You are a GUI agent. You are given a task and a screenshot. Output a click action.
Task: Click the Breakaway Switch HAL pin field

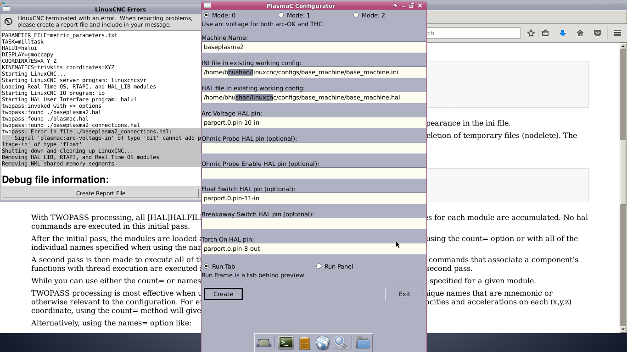[x=314, y=223]
